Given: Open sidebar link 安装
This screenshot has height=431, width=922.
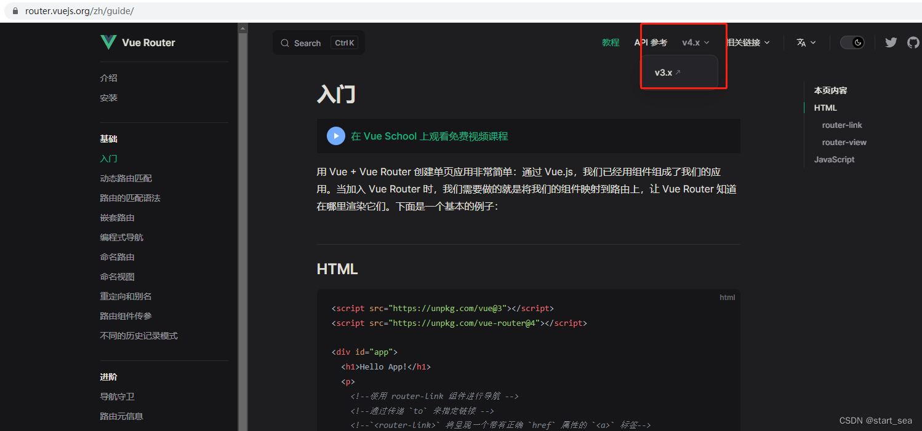Looking at the screenshot, I should pyautogui.click(x=109, y=98).
